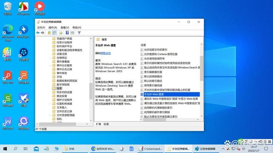Select the 文件历史记录 tree folder
Viewport: 273px width, 153px height.
64,111
